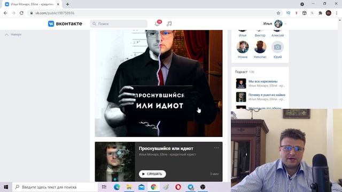The width and height of the screenshot is (342, 192).
Task: Reload the page with refresh icon
Action: 21,13
